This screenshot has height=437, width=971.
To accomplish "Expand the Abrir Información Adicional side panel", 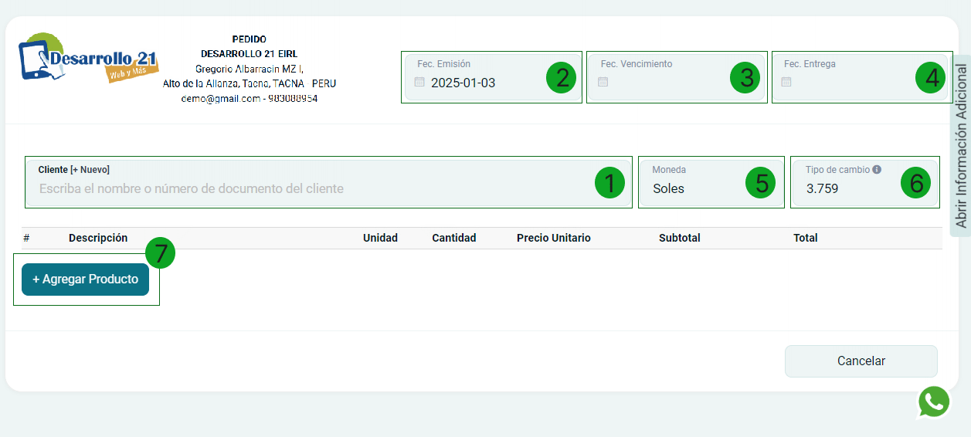I will tap(961, 146).
